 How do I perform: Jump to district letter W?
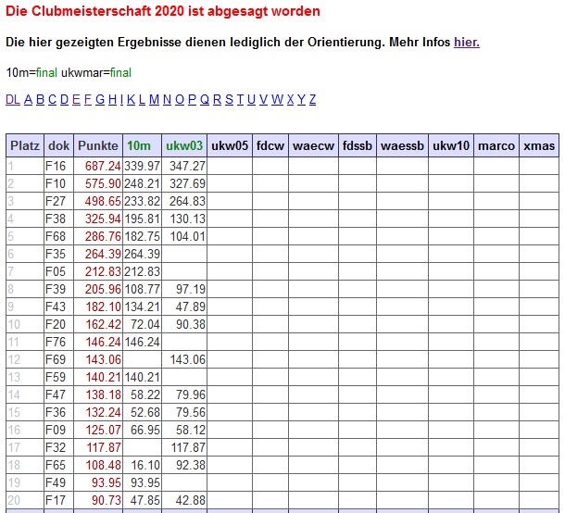tap(277, 99)
